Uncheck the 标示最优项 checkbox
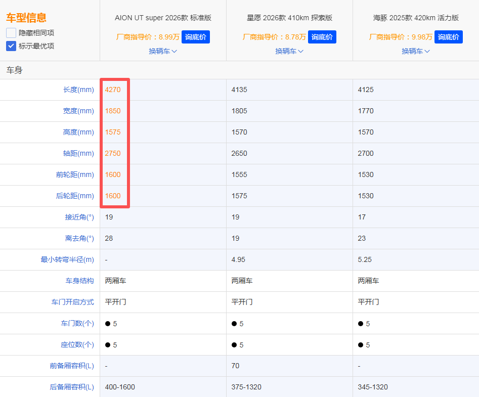 [11, 46]
